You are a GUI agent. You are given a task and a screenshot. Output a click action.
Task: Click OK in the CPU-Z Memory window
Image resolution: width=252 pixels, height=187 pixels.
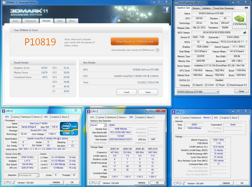point(242,183)
